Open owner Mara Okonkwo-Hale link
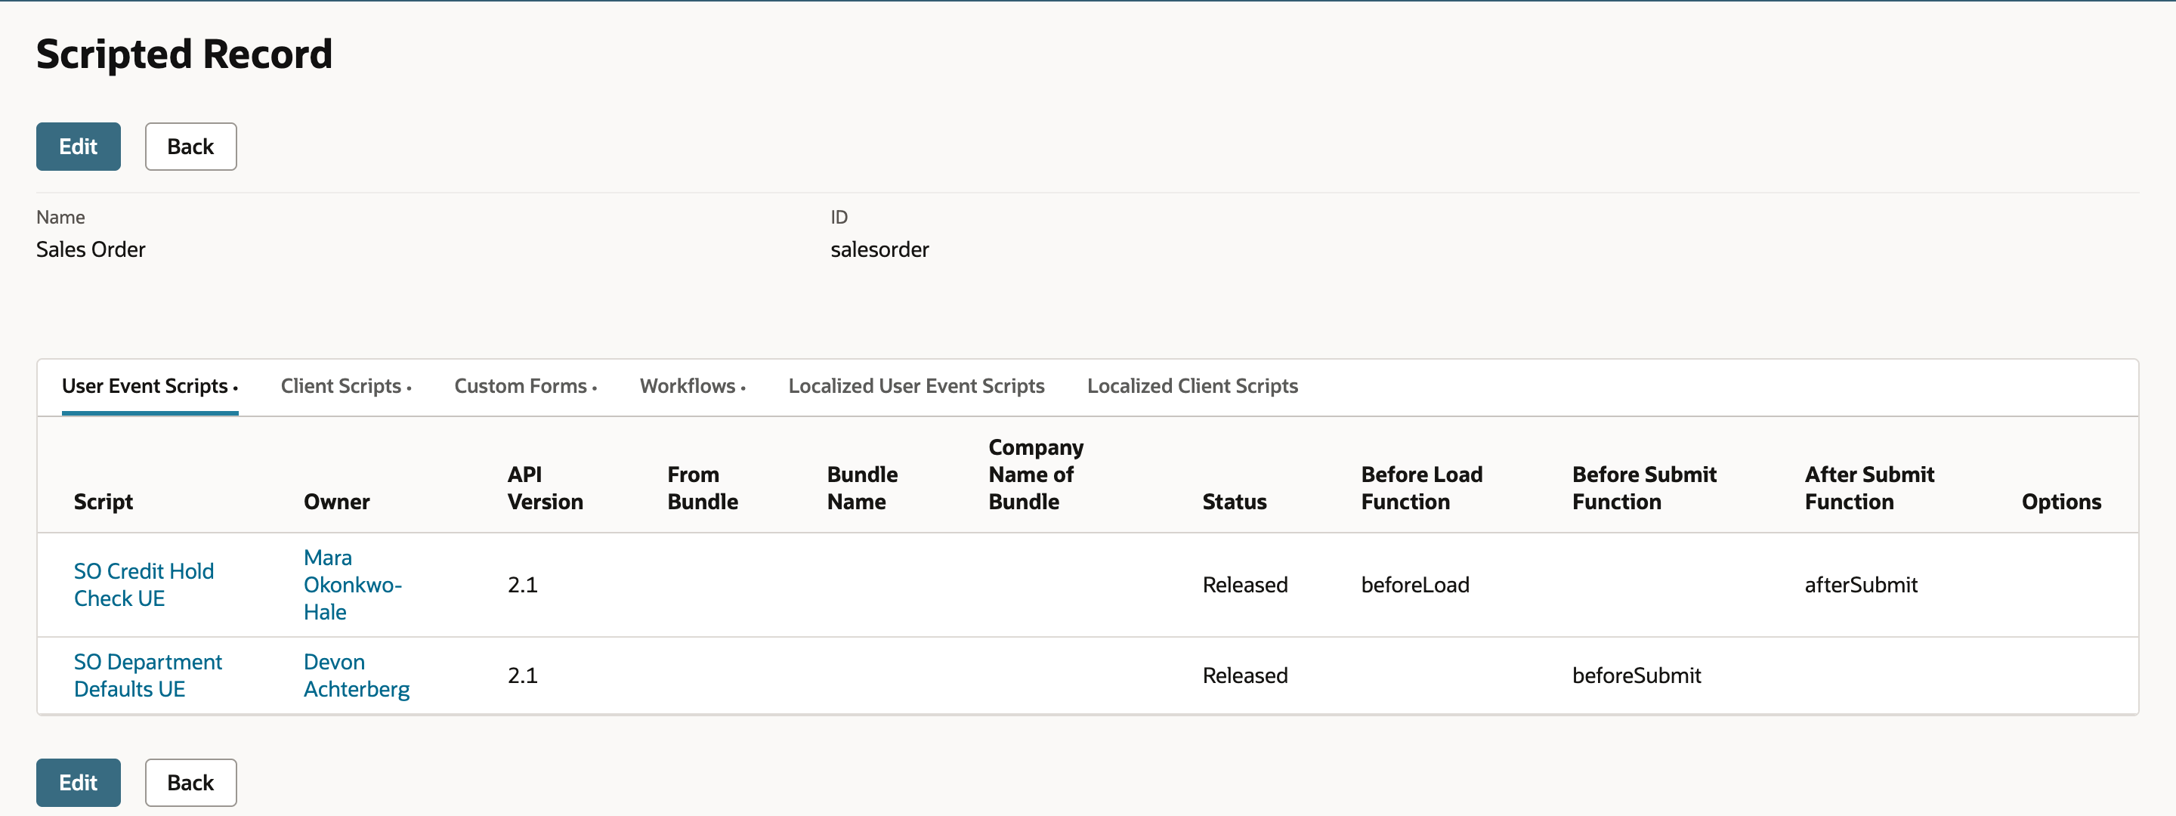 click(x=352, y=585)
